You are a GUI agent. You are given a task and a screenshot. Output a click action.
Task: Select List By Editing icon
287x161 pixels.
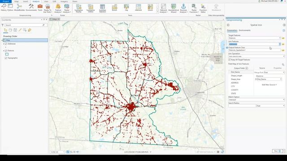[20, 30]
